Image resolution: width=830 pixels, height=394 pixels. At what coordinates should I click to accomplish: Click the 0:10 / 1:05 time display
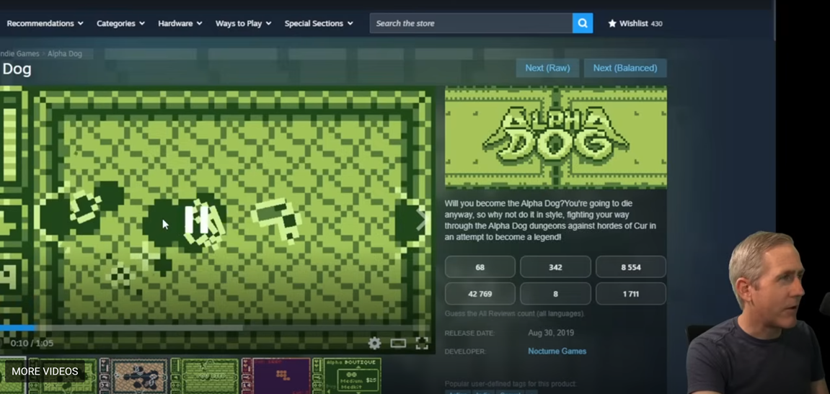[32, 344]
